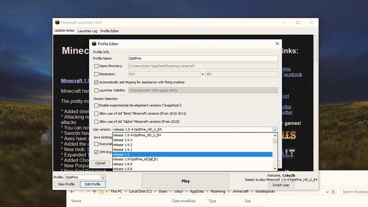Select release 1.9.2 version
This screenshot has height=207, width=368.
coord(193,145)
